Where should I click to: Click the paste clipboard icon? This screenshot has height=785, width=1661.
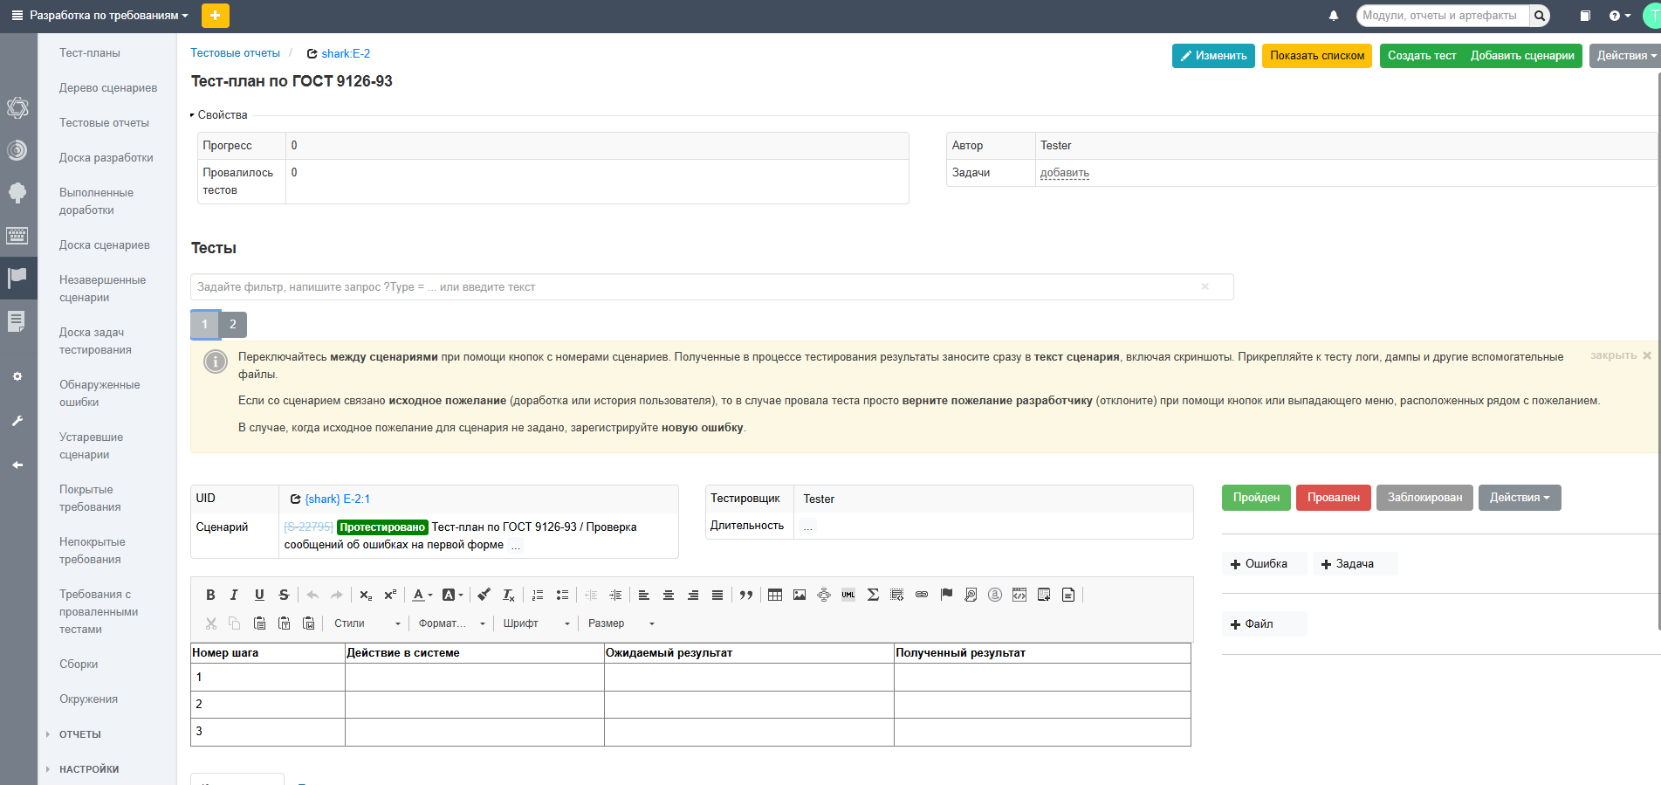point(259,623)
